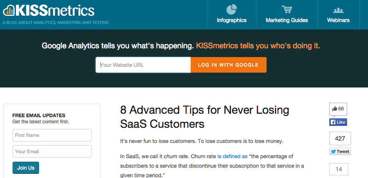Image resolution: width=368 pixels, height=178 pixels.
Task: Click the Join Us button
Action: [x=26, y=168]
